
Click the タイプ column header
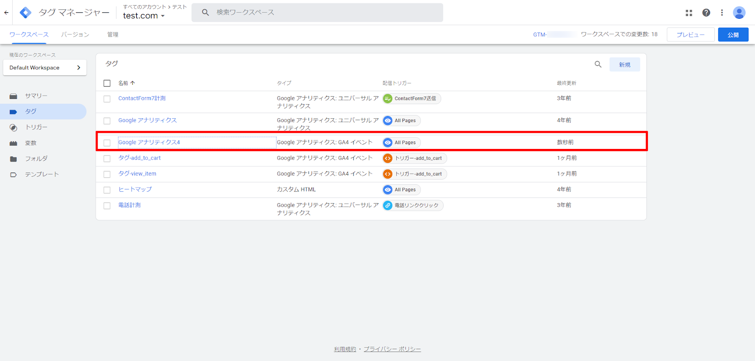pyautogui.click(x=284, y=83)
